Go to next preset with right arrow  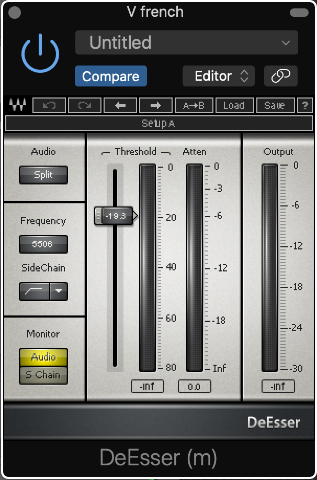point(156,106)
